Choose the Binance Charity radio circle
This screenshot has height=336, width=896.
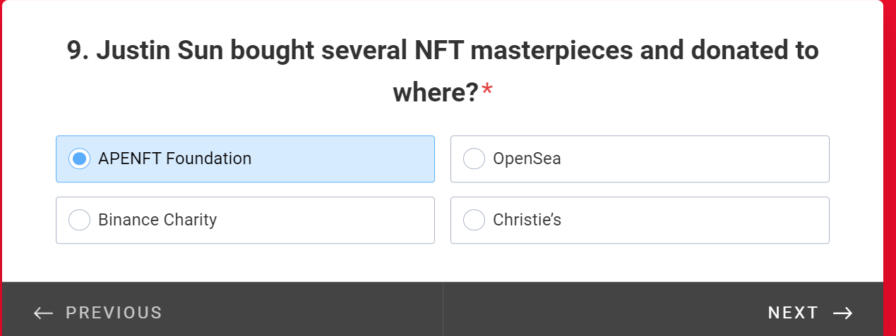click(x=79, y=220)
